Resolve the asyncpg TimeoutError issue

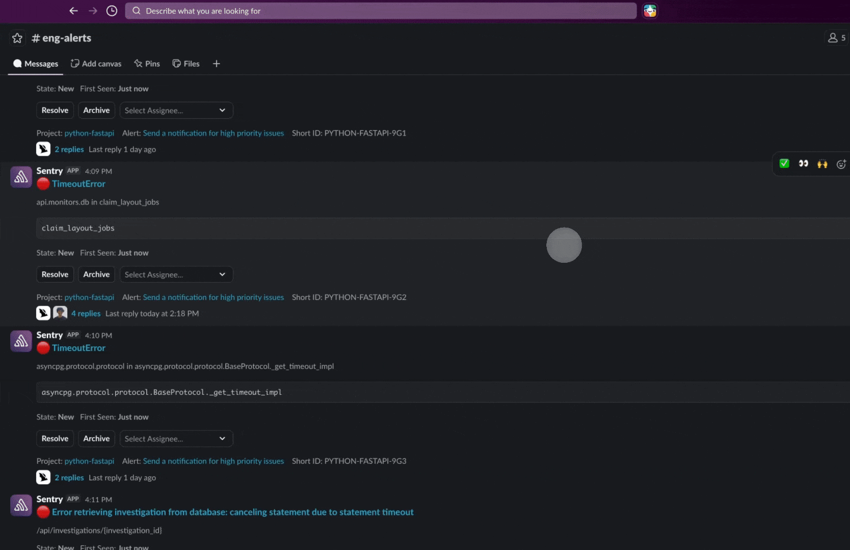55,438
